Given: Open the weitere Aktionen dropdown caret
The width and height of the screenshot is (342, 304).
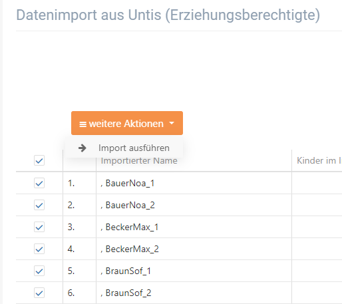Looking at the screenshot, I should (172, 123).
